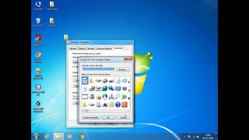Screen dimensions: 249x140
Task: Pick the document with clock icon
Action: coord(118,80)
